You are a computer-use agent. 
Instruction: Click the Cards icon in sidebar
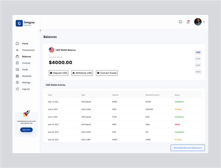[17, 70]
